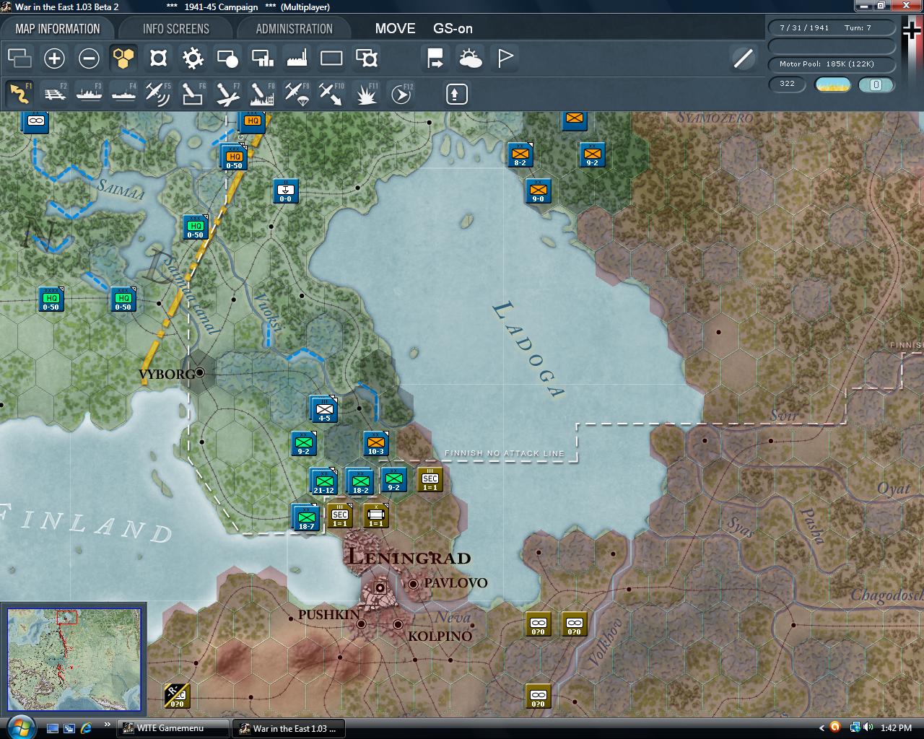The height and width of the screenshot is (739, 924).
Task: Select the F8 bomb city mode
Action: coord(262,94)
